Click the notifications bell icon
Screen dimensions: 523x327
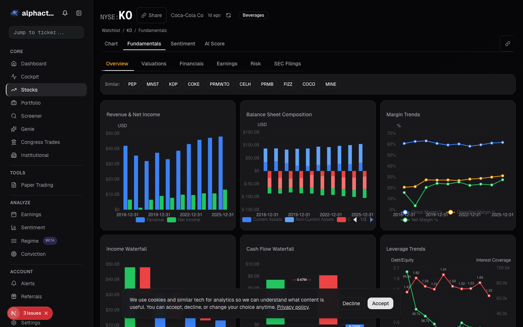click(x=65, y=13)
